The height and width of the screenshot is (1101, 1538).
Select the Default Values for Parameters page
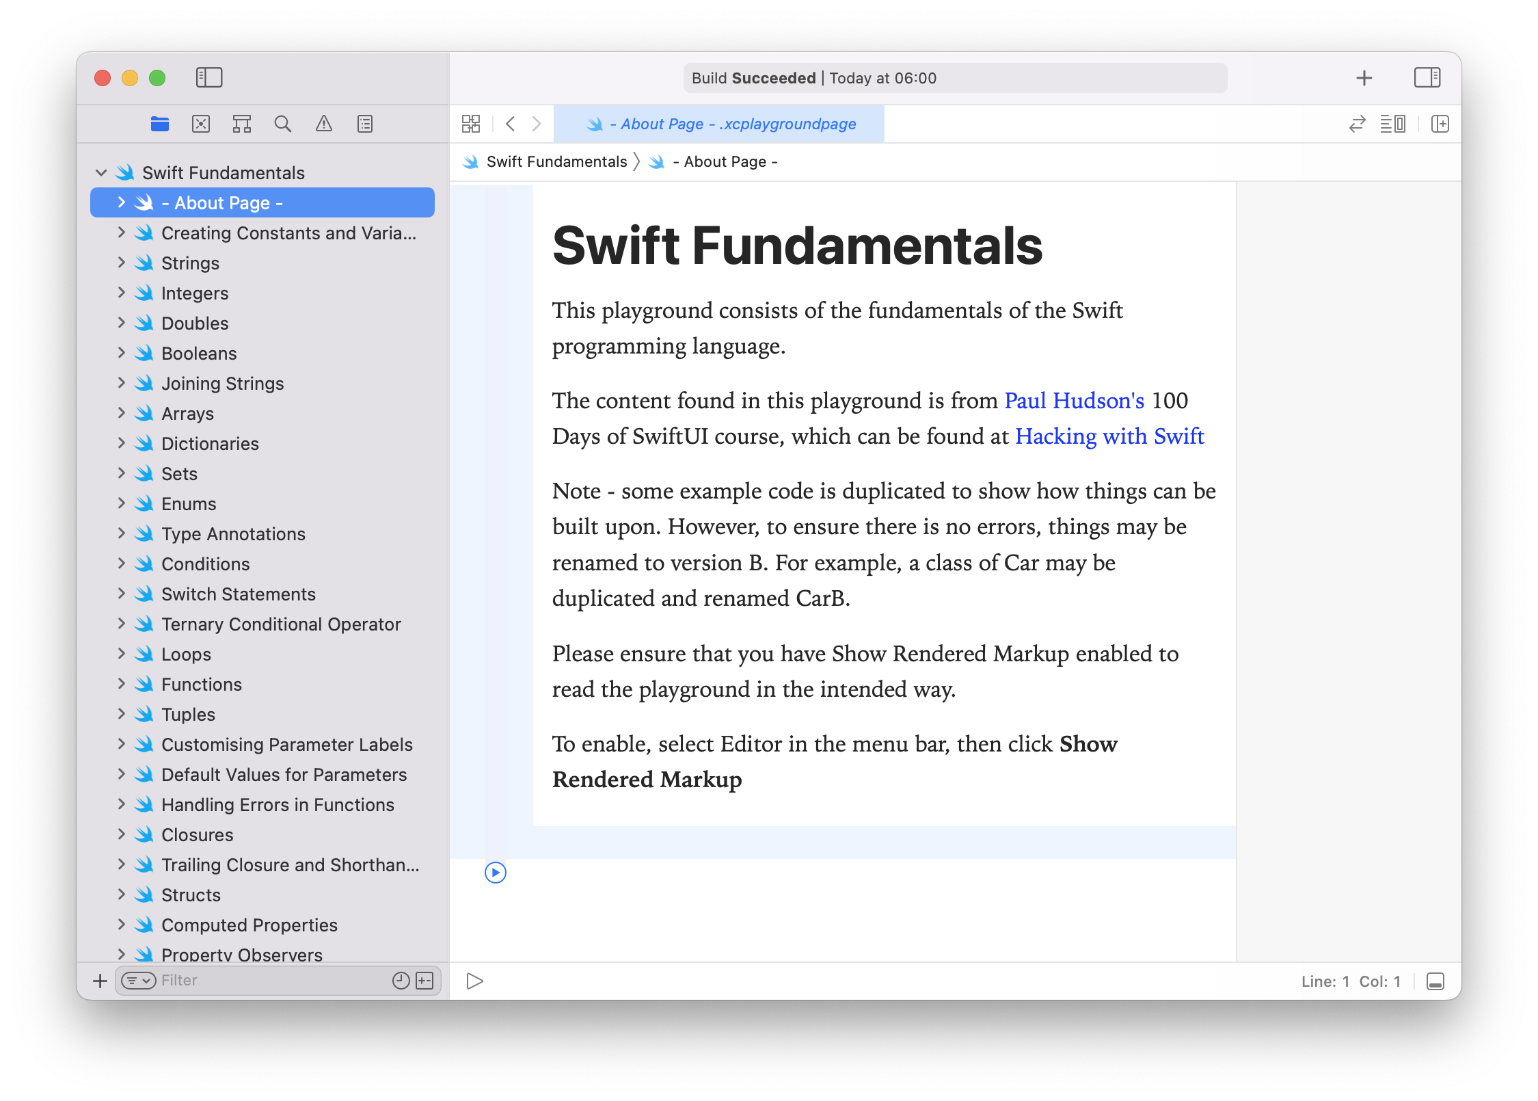pyautogui.click(x=262, y=775)
